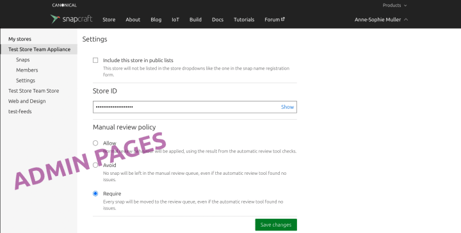Click the Snapcraft logo

point(71,19)
